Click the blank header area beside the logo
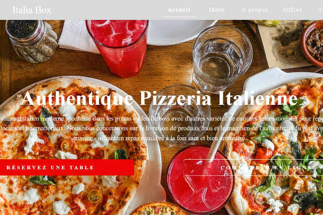This screenshot has height=215, width=323. [x=107, y=10]
